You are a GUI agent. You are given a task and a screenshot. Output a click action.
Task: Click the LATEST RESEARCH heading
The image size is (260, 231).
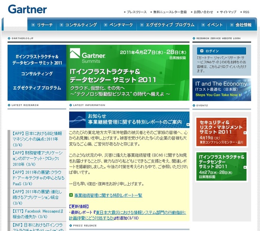[25, 105]
